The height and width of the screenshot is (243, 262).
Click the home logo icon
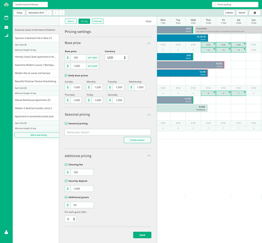pos(6,4)
